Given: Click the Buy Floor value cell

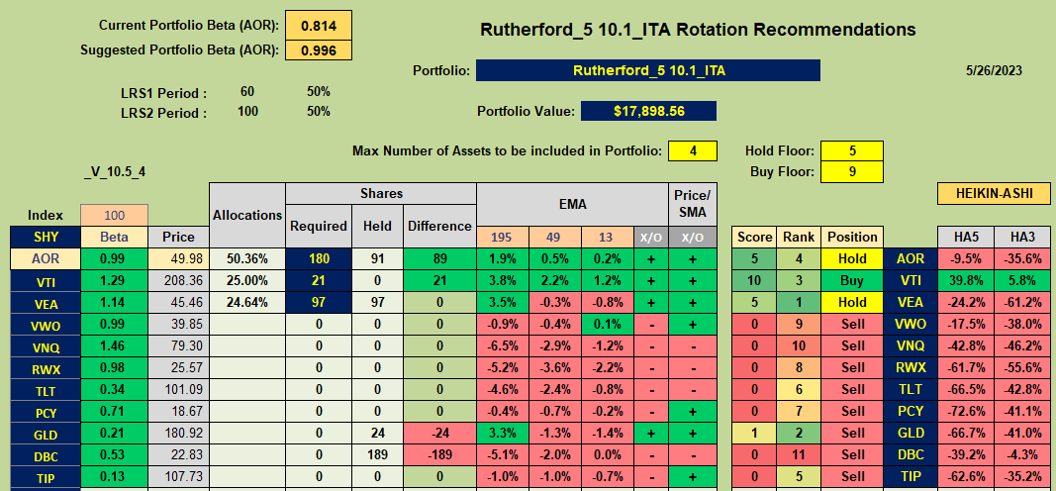Looking at the screenshot, I should pos(852,171).
